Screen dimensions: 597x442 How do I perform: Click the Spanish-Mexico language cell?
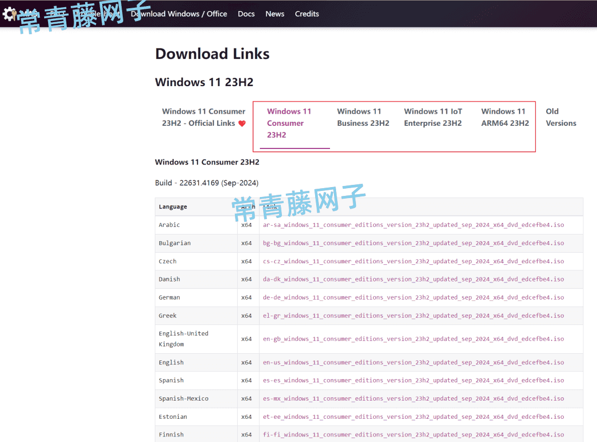pyautogui.click(x=196, y=398)
